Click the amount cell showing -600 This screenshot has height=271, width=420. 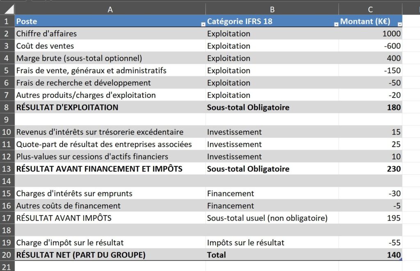coord(370,46)
